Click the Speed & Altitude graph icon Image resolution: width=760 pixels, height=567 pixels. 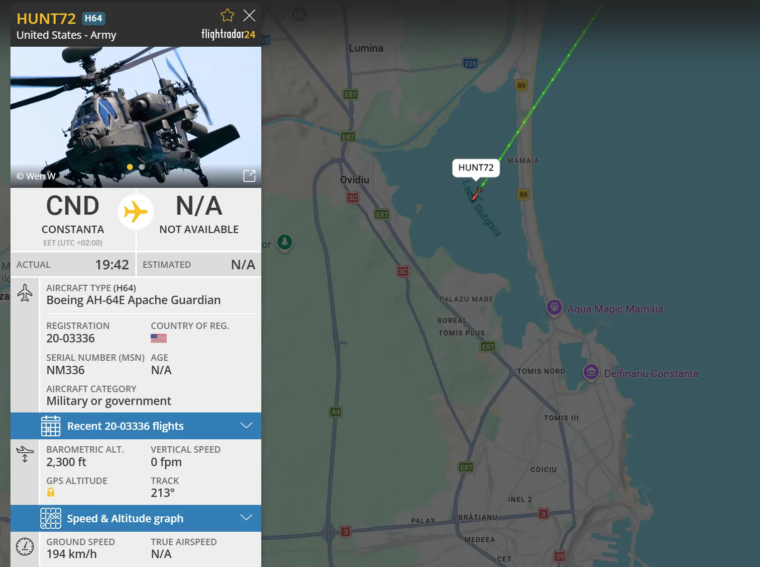tap(51, 518)
